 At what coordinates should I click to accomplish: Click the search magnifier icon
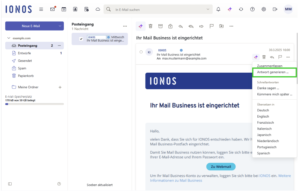(109, 9)
